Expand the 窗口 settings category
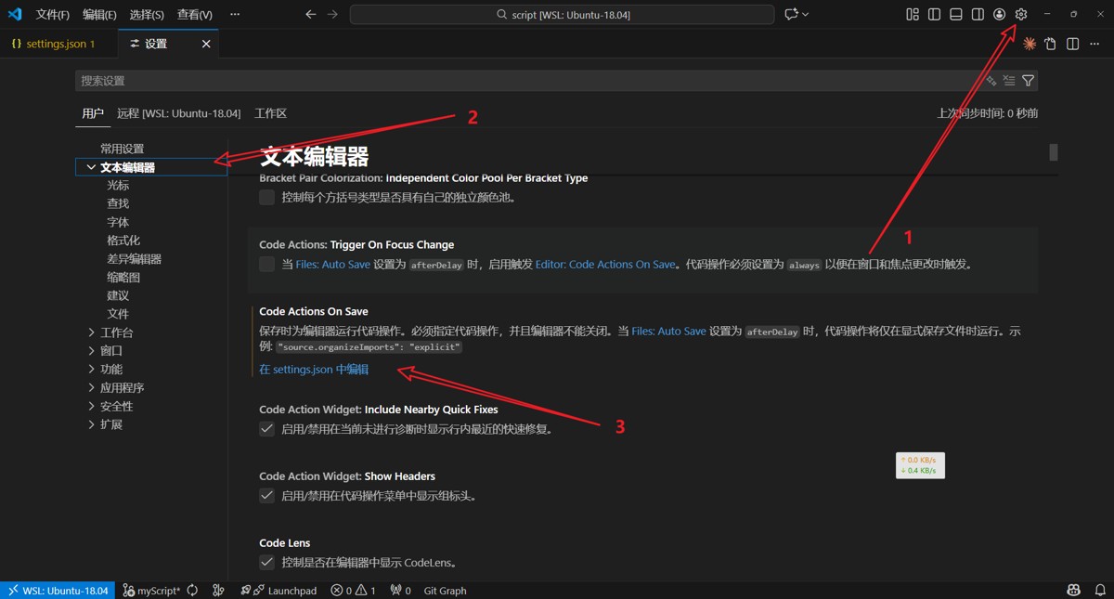This screenshot has width=1114, height=599. [x=91, y=351]
